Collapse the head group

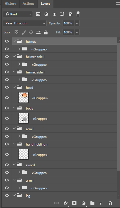tap(14, 87)
